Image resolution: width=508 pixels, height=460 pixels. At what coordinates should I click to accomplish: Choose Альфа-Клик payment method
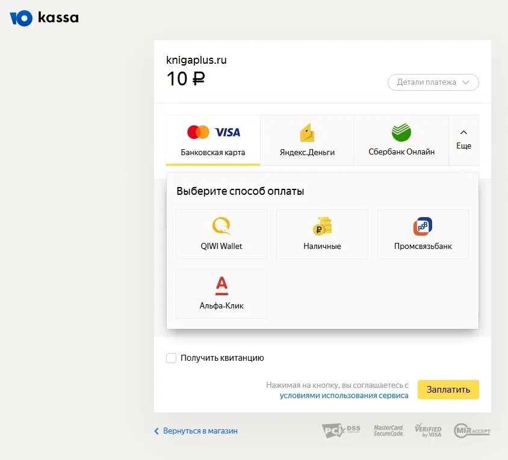point(221,293)
